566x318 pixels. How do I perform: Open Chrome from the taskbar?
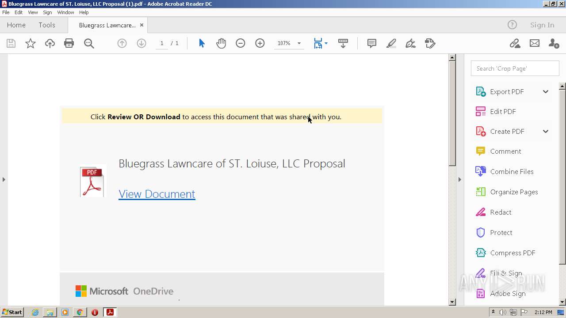pos(80,312)
